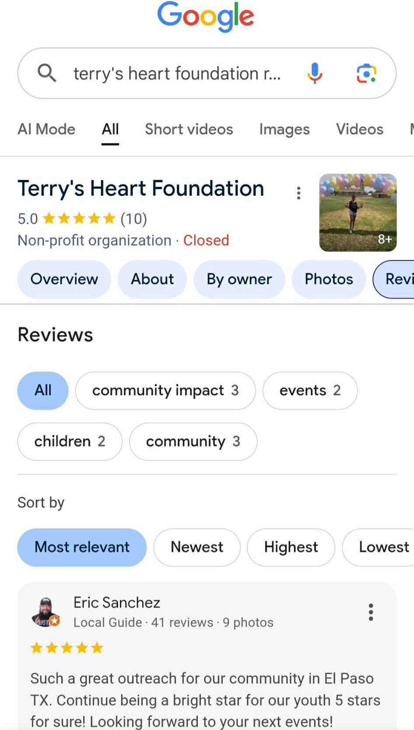Open more options for Terry's Heart Foundation
This screenshot has height=730, width=414.
[298, 193]
